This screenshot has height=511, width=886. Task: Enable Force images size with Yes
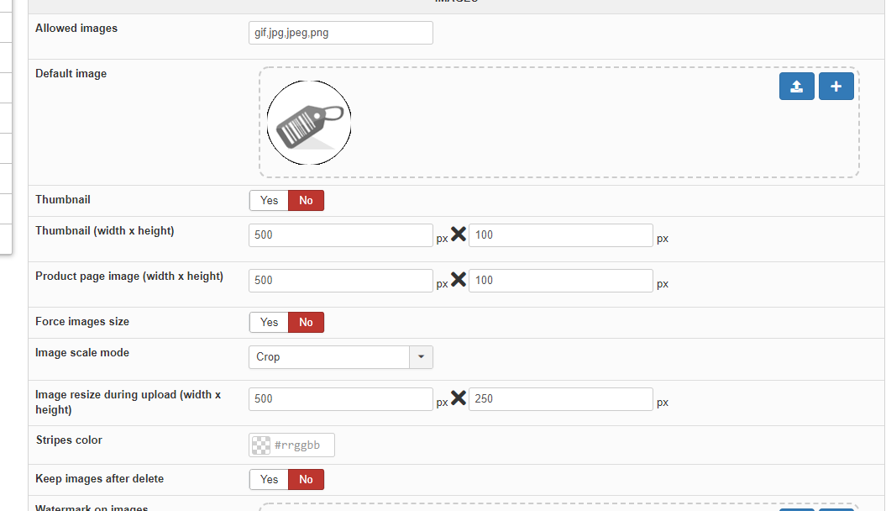point(269,323)
